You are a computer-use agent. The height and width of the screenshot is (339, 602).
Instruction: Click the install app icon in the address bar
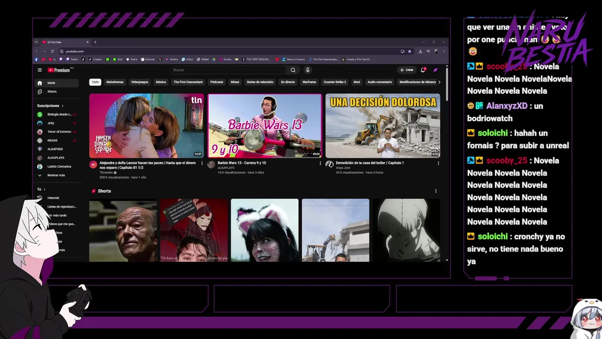402,51
